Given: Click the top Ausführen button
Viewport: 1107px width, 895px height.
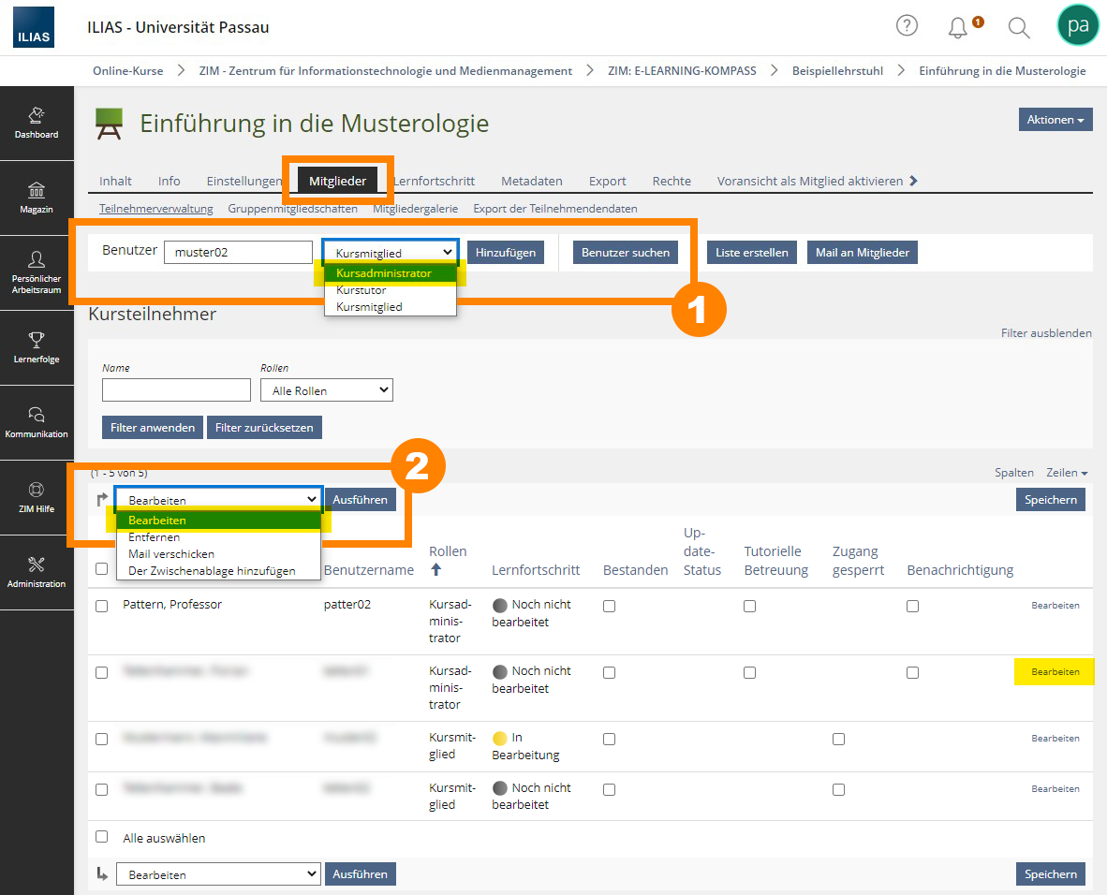Looking at the screenshot, I should 360,499.
